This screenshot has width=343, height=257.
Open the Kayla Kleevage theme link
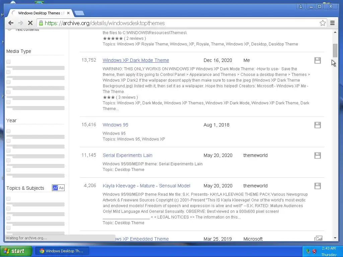(146, 186)
